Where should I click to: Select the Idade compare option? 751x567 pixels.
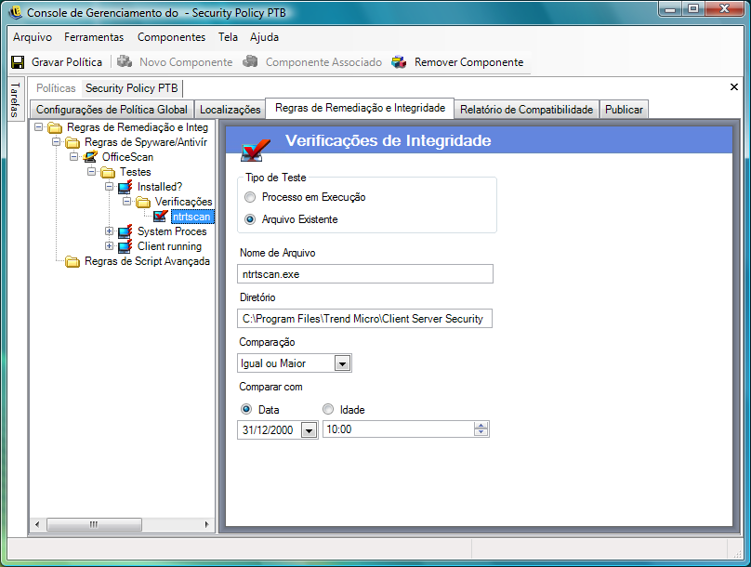(328, 409)
